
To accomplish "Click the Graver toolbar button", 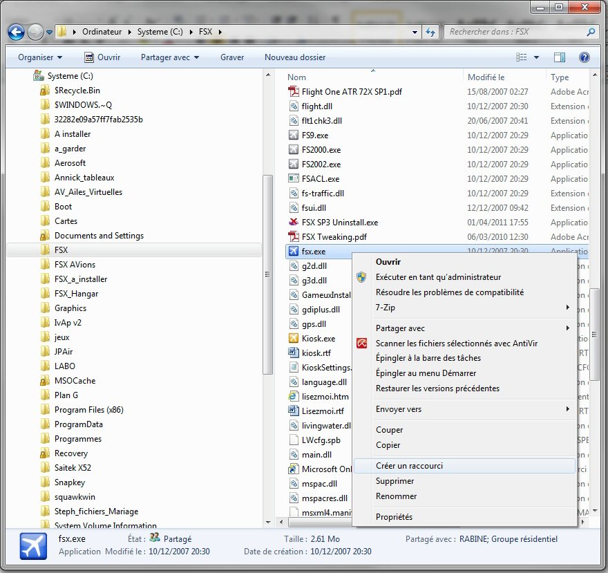I will click(232, 57).
